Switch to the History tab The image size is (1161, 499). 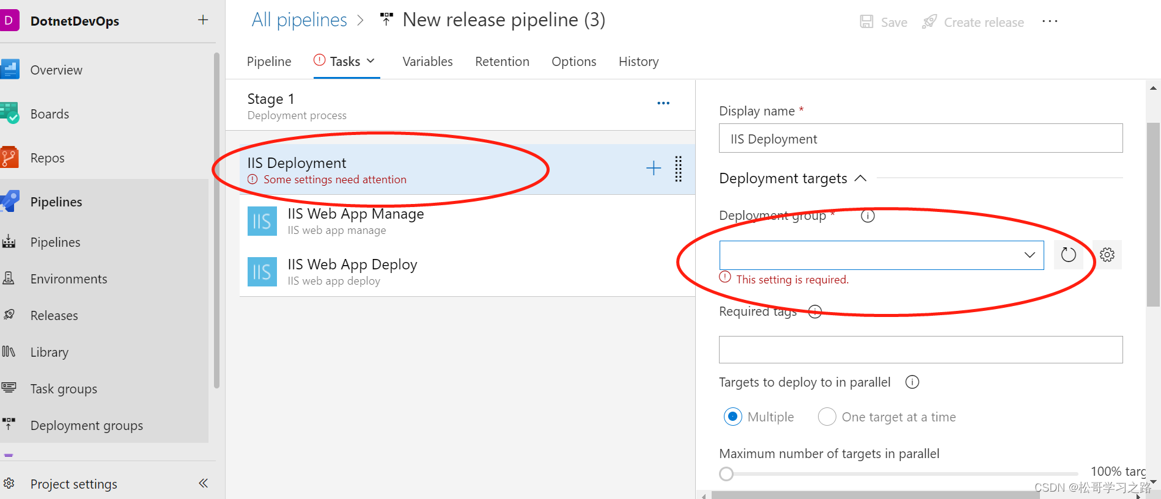[638, 62]
